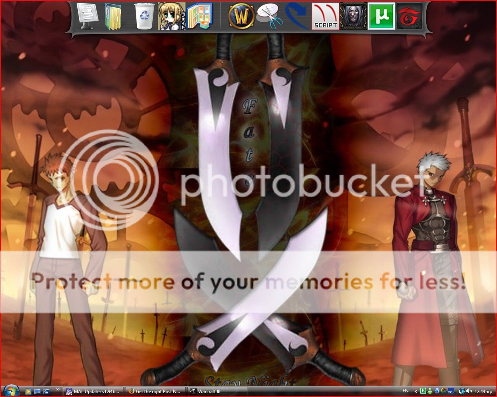Viewport: 497px width, 397px height.
Task: Switch to Warcraft III taskbar button
Action: coord(217,391)
